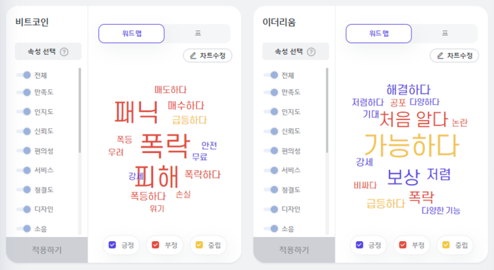The image size is (494, 270).
Task: Uncheck 중립 checkbox under 비트코인 word map
Action: click(199, 245)
